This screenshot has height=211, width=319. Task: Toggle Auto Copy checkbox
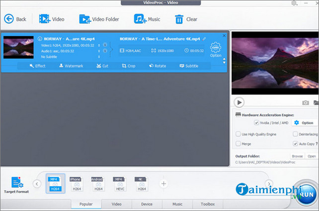tap(295, 143)
